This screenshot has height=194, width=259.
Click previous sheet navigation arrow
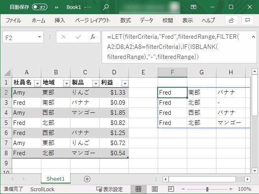[13, 179]
